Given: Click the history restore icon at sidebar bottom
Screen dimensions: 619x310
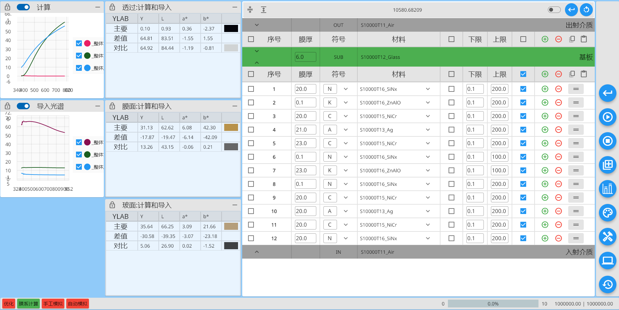Looking at the screenshot, I should pos(608,284).
